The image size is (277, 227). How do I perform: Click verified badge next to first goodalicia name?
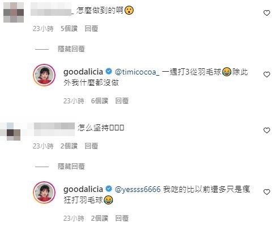pyautogui.click(x=109, y=72)
